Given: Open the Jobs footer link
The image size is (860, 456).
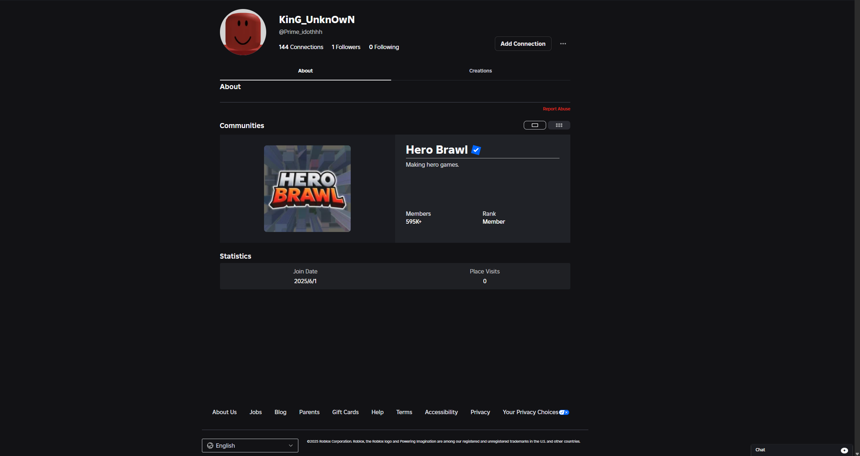Looking at the screenshot, I should point(255,412).
